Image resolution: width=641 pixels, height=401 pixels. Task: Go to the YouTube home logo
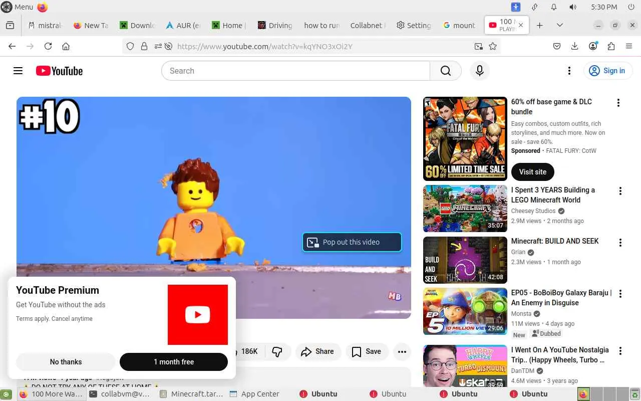click(x=59, y=71)
